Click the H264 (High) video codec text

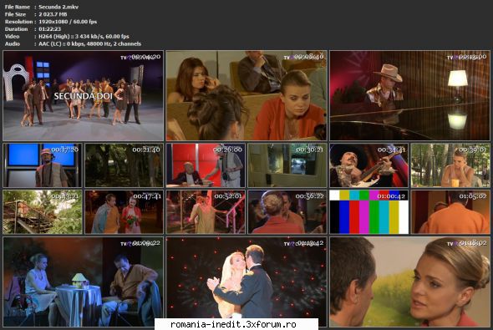84,37
